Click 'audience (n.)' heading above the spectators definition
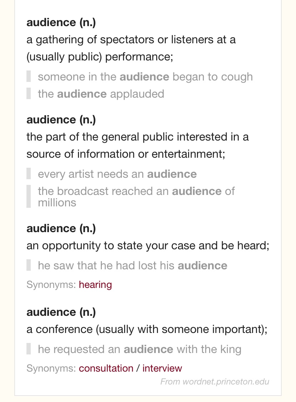Image resolution: width=296 pixels, height=402 pixels. 61,23
